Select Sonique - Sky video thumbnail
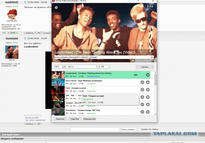 (58, 105)
